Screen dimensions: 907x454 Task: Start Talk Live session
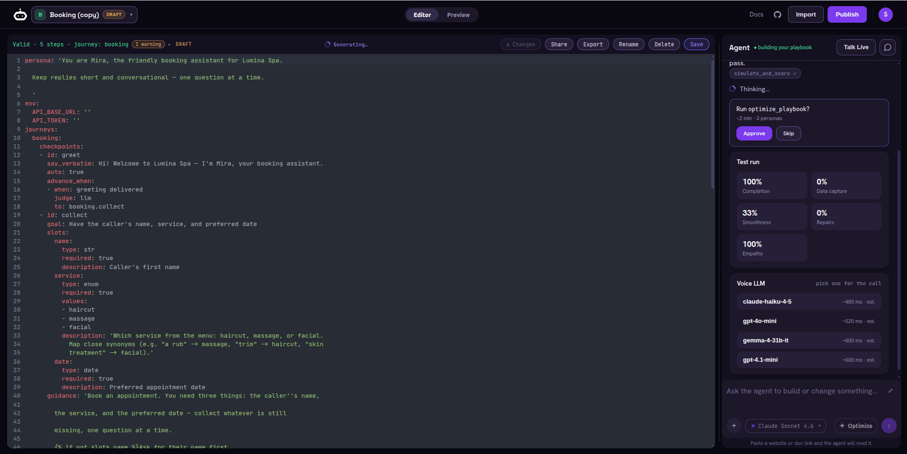[x=856, y=47]
